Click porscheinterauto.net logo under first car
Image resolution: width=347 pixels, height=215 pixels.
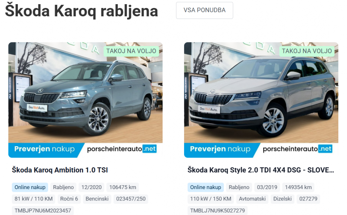122,149
